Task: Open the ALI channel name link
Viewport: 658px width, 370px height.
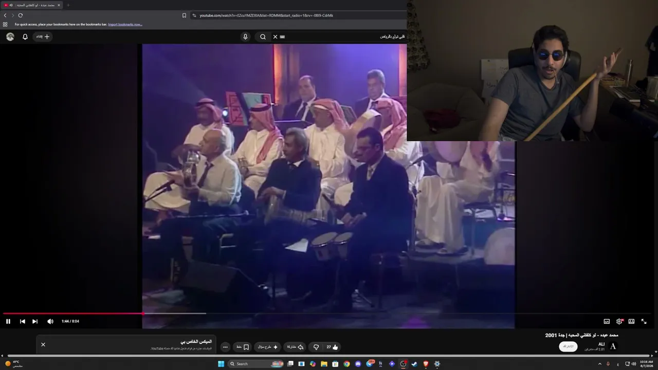Action: click(601, 344)
